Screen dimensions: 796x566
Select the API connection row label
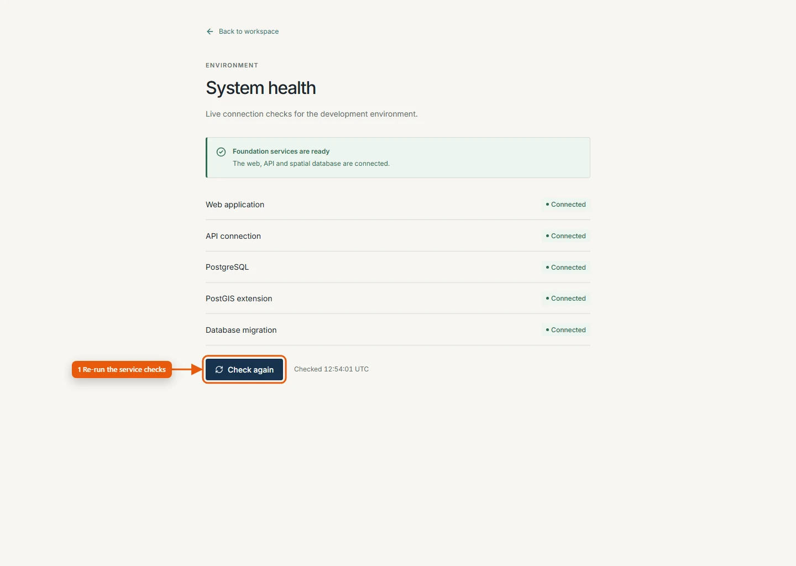(x=233, y=236)
